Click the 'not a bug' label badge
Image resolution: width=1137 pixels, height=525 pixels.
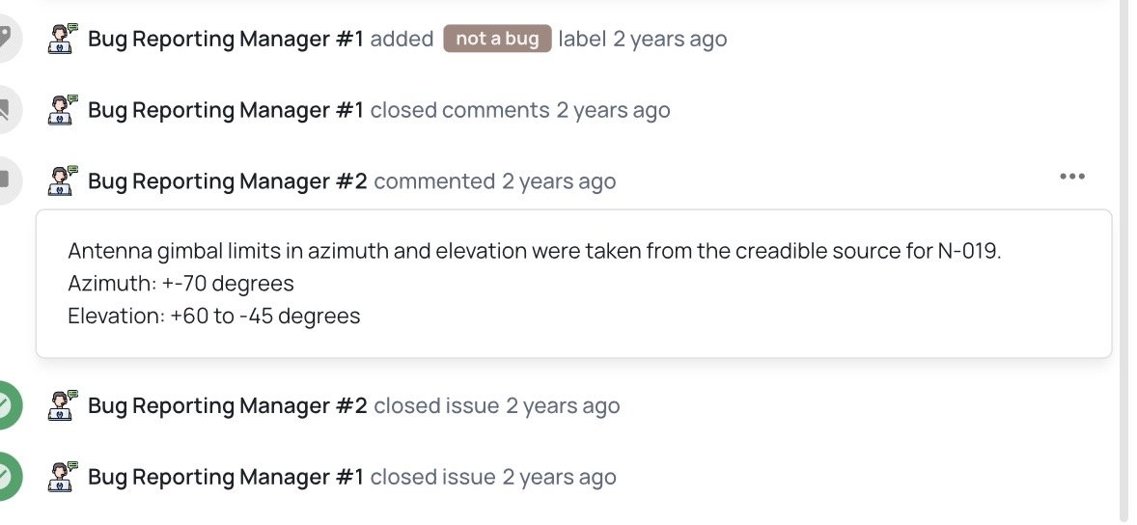coord(497,39)
